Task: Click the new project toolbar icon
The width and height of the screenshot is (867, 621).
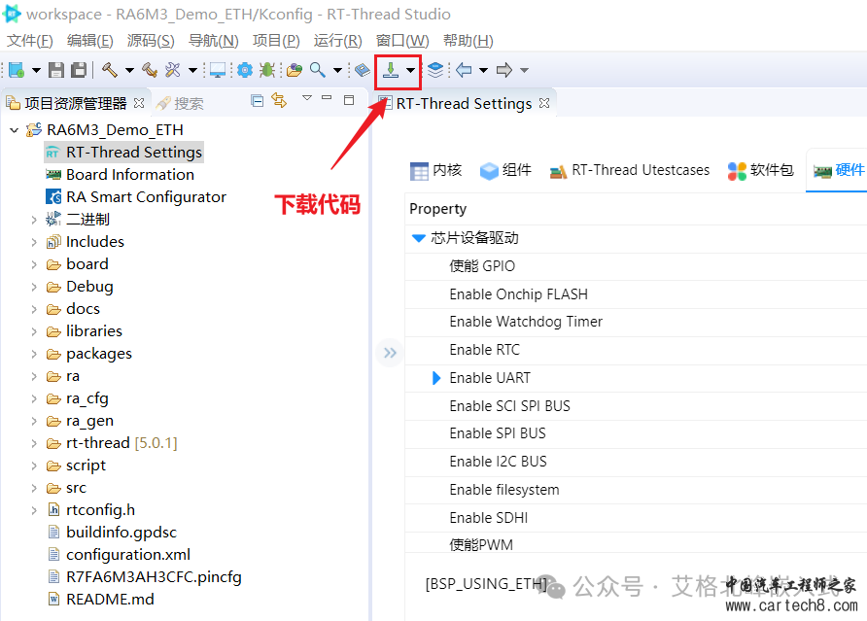Action: pos(17,70)
